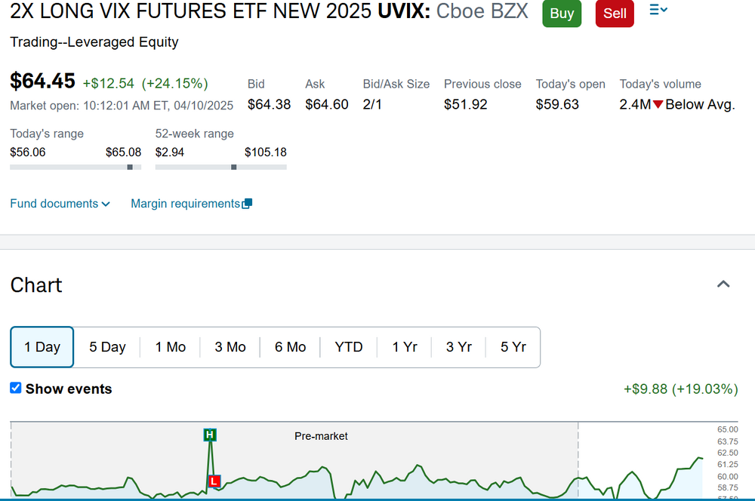755x501 pixels.
Task: Uncheck the Show events checkbox
Action: [16, 388]
